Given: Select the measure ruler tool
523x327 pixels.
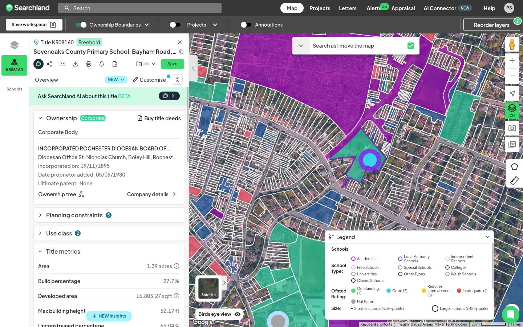Looking at the screenshot, I should point(514,181).
